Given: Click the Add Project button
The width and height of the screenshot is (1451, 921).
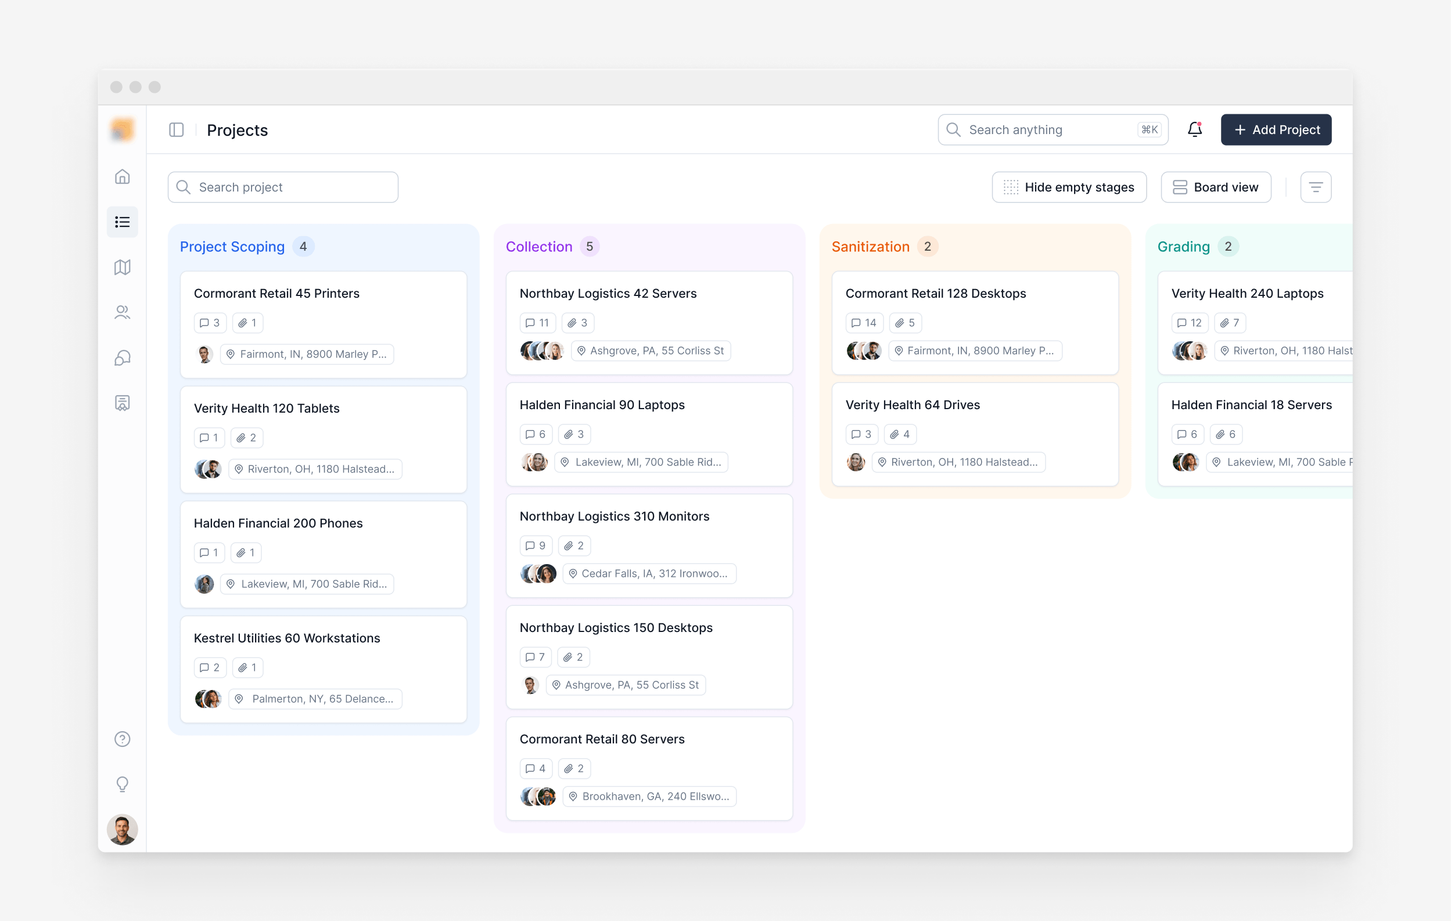Looking at the screenshot, I should 1276,129.
